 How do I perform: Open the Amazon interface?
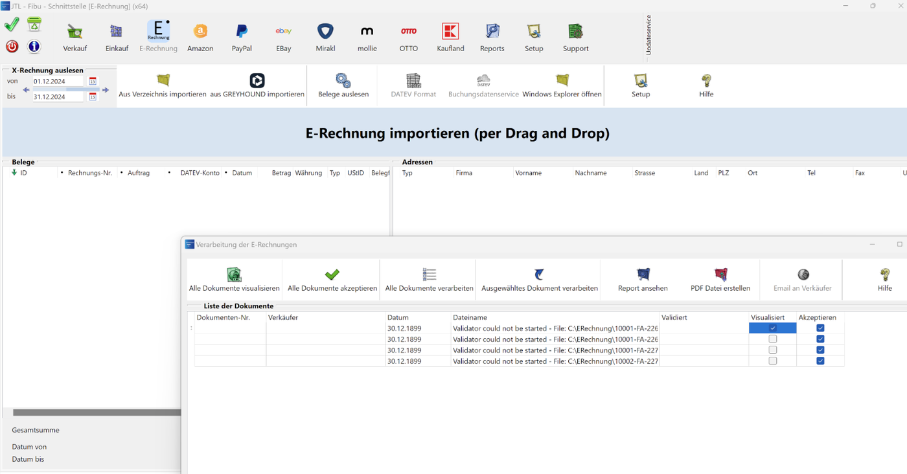[200, 38]
